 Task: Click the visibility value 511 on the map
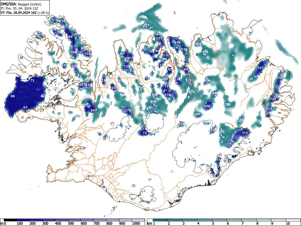coord(205,52)
